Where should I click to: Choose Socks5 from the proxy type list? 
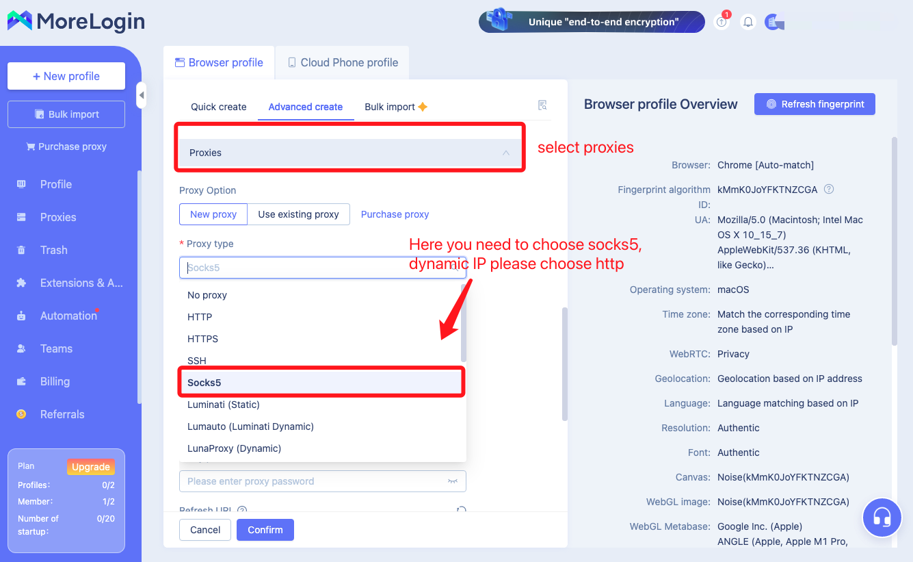(x=321, y=383)
